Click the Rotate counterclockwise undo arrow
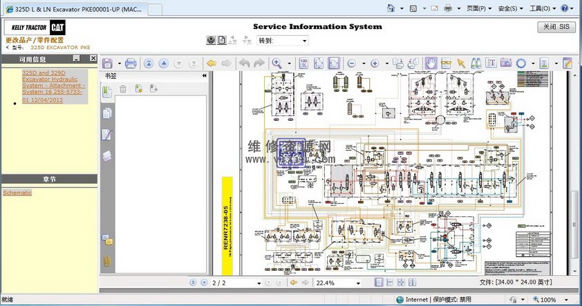This screenshot has height=306, width=582. point(244,64)
